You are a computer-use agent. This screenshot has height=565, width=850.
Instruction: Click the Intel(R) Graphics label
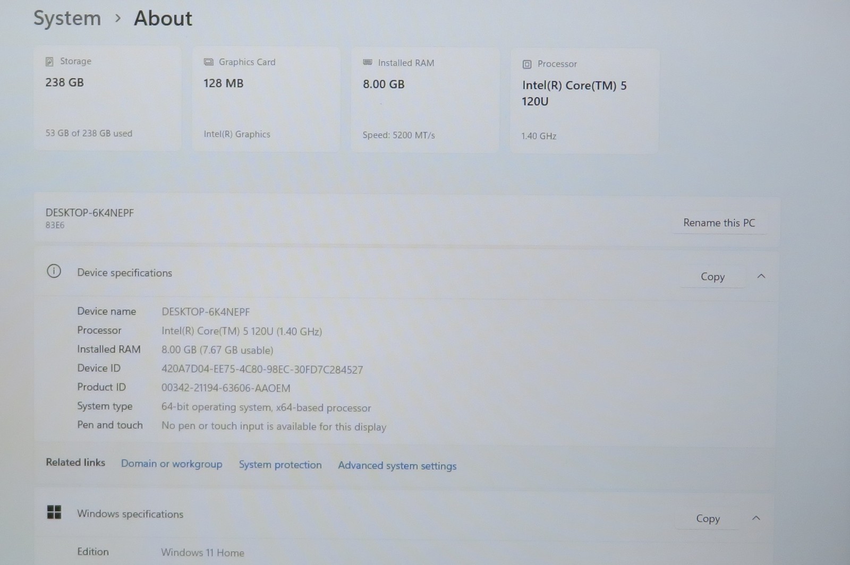click(x=237, y=134)
